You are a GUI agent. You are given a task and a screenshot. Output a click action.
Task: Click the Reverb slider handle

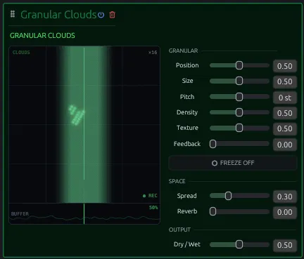point(213,211)
